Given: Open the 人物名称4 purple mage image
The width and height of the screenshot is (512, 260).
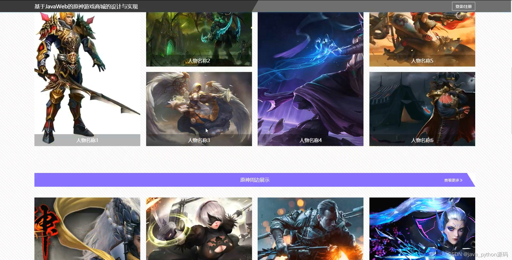Looking at the screenshot, I should pos(310,79).
